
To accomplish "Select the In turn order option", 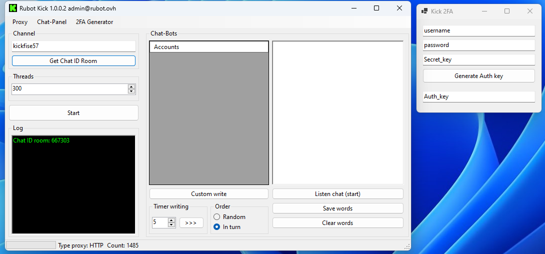I will (217, 227).
